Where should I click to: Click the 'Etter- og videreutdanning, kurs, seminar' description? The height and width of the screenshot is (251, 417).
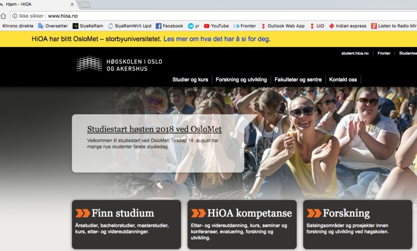(239, 231)
